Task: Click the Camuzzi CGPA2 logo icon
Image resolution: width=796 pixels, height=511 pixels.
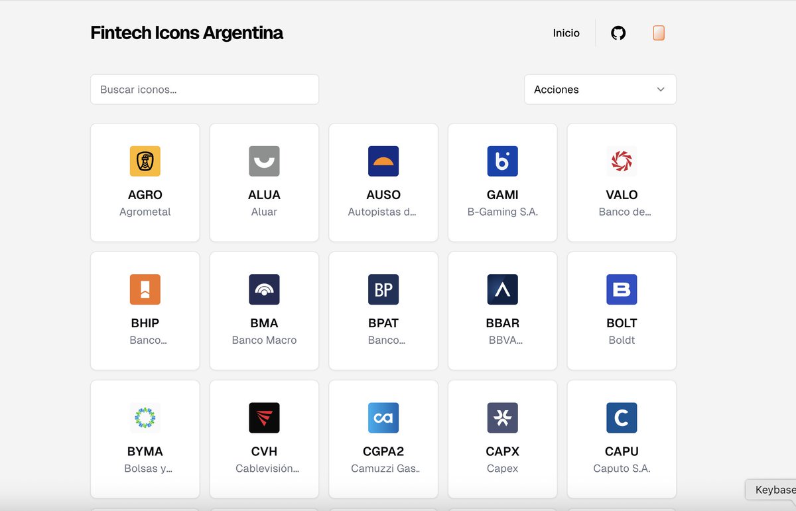Action: pos(383,417)
